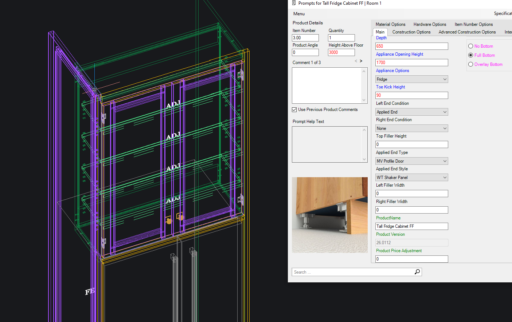The width and height of the screenshot is (512, 322).
Task: Switch to Advanced Construction Options tab
Action: (x=467, y=32)
